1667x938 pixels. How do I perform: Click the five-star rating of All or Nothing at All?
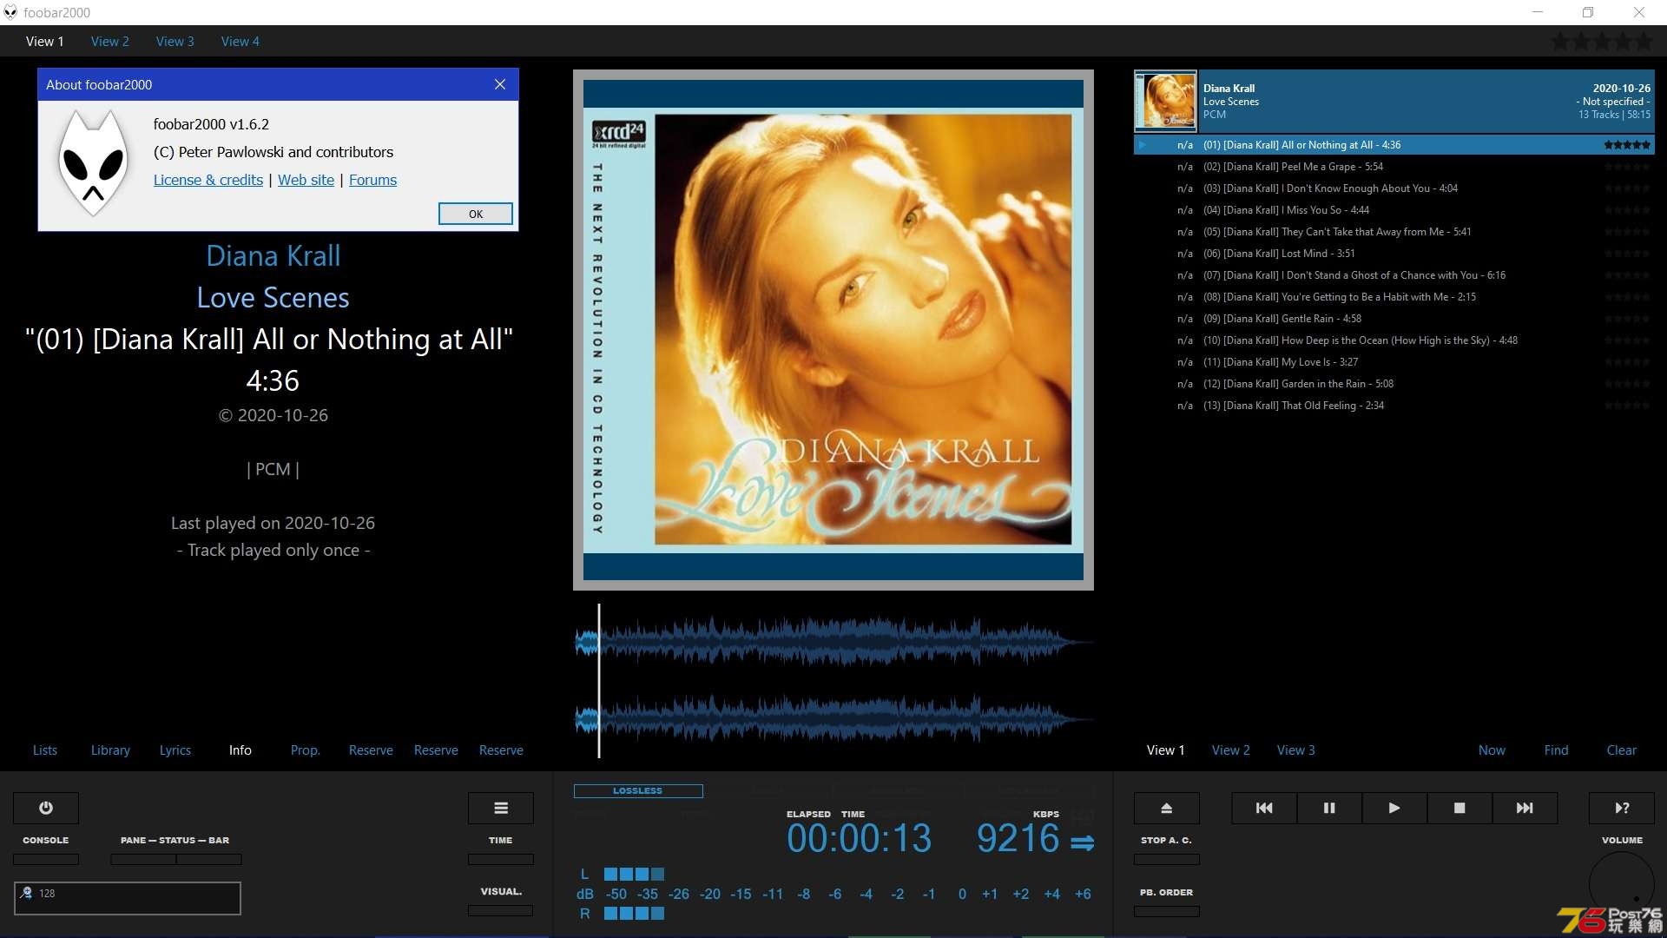1627,145
